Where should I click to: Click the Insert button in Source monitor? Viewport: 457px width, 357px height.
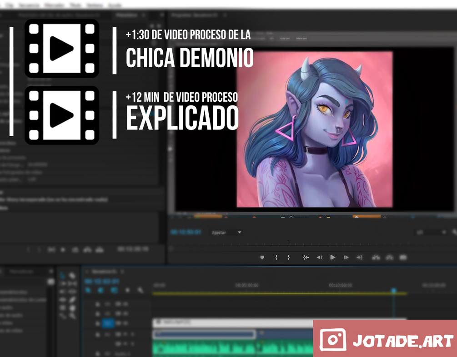coord(87,249)
